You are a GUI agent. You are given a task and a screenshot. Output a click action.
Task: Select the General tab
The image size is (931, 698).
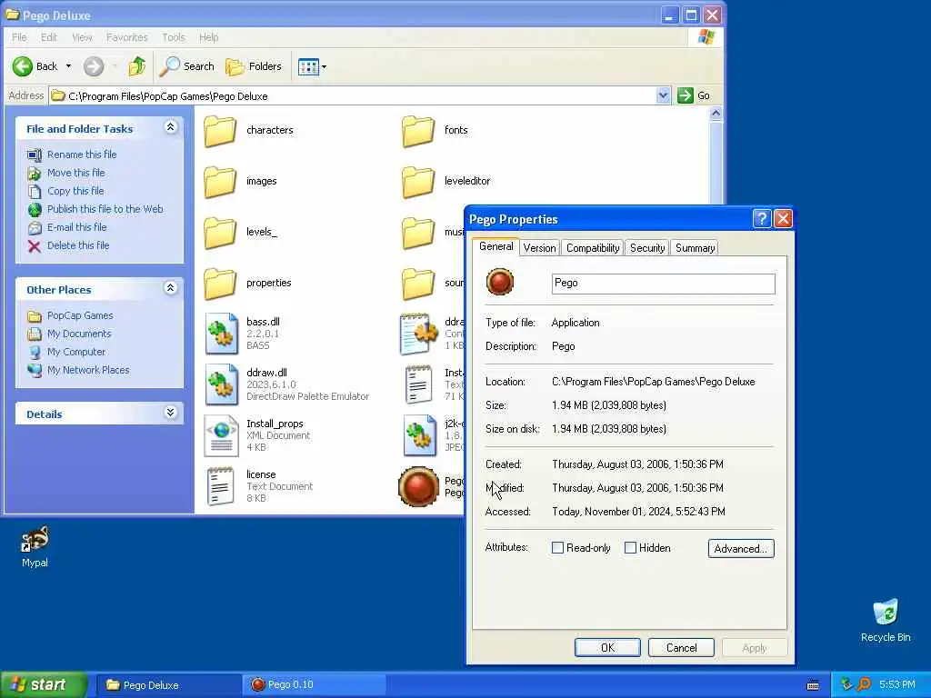(496, 246)
